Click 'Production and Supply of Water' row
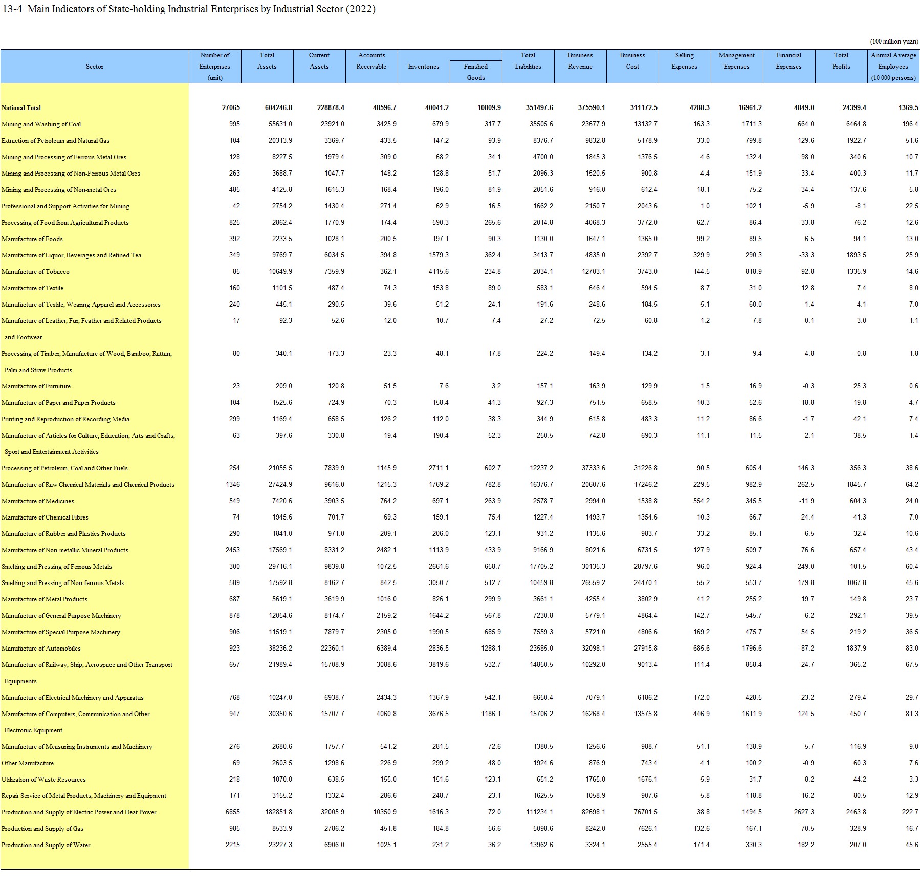Viewport: 920px width, 886px height. 46,845
